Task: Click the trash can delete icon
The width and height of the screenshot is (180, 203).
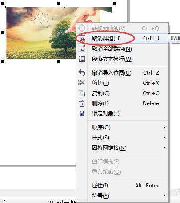Action: click(x=82, y=103)
